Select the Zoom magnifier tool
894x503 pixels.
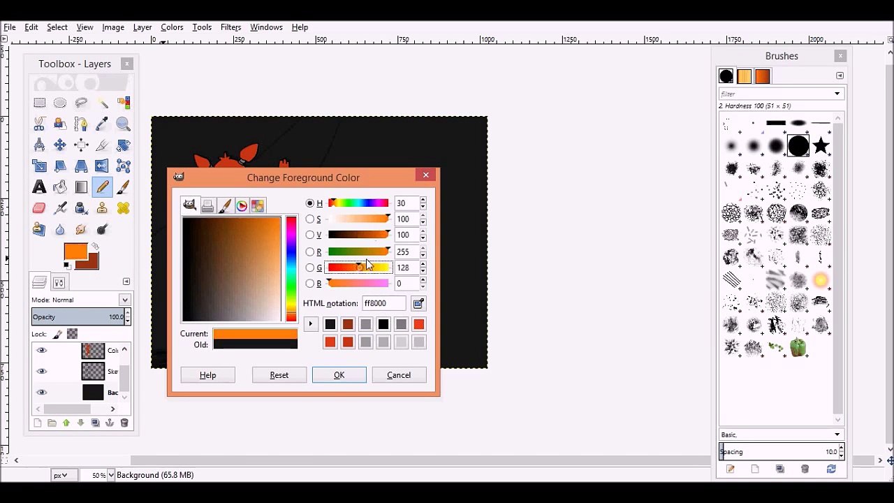(124, 124)
